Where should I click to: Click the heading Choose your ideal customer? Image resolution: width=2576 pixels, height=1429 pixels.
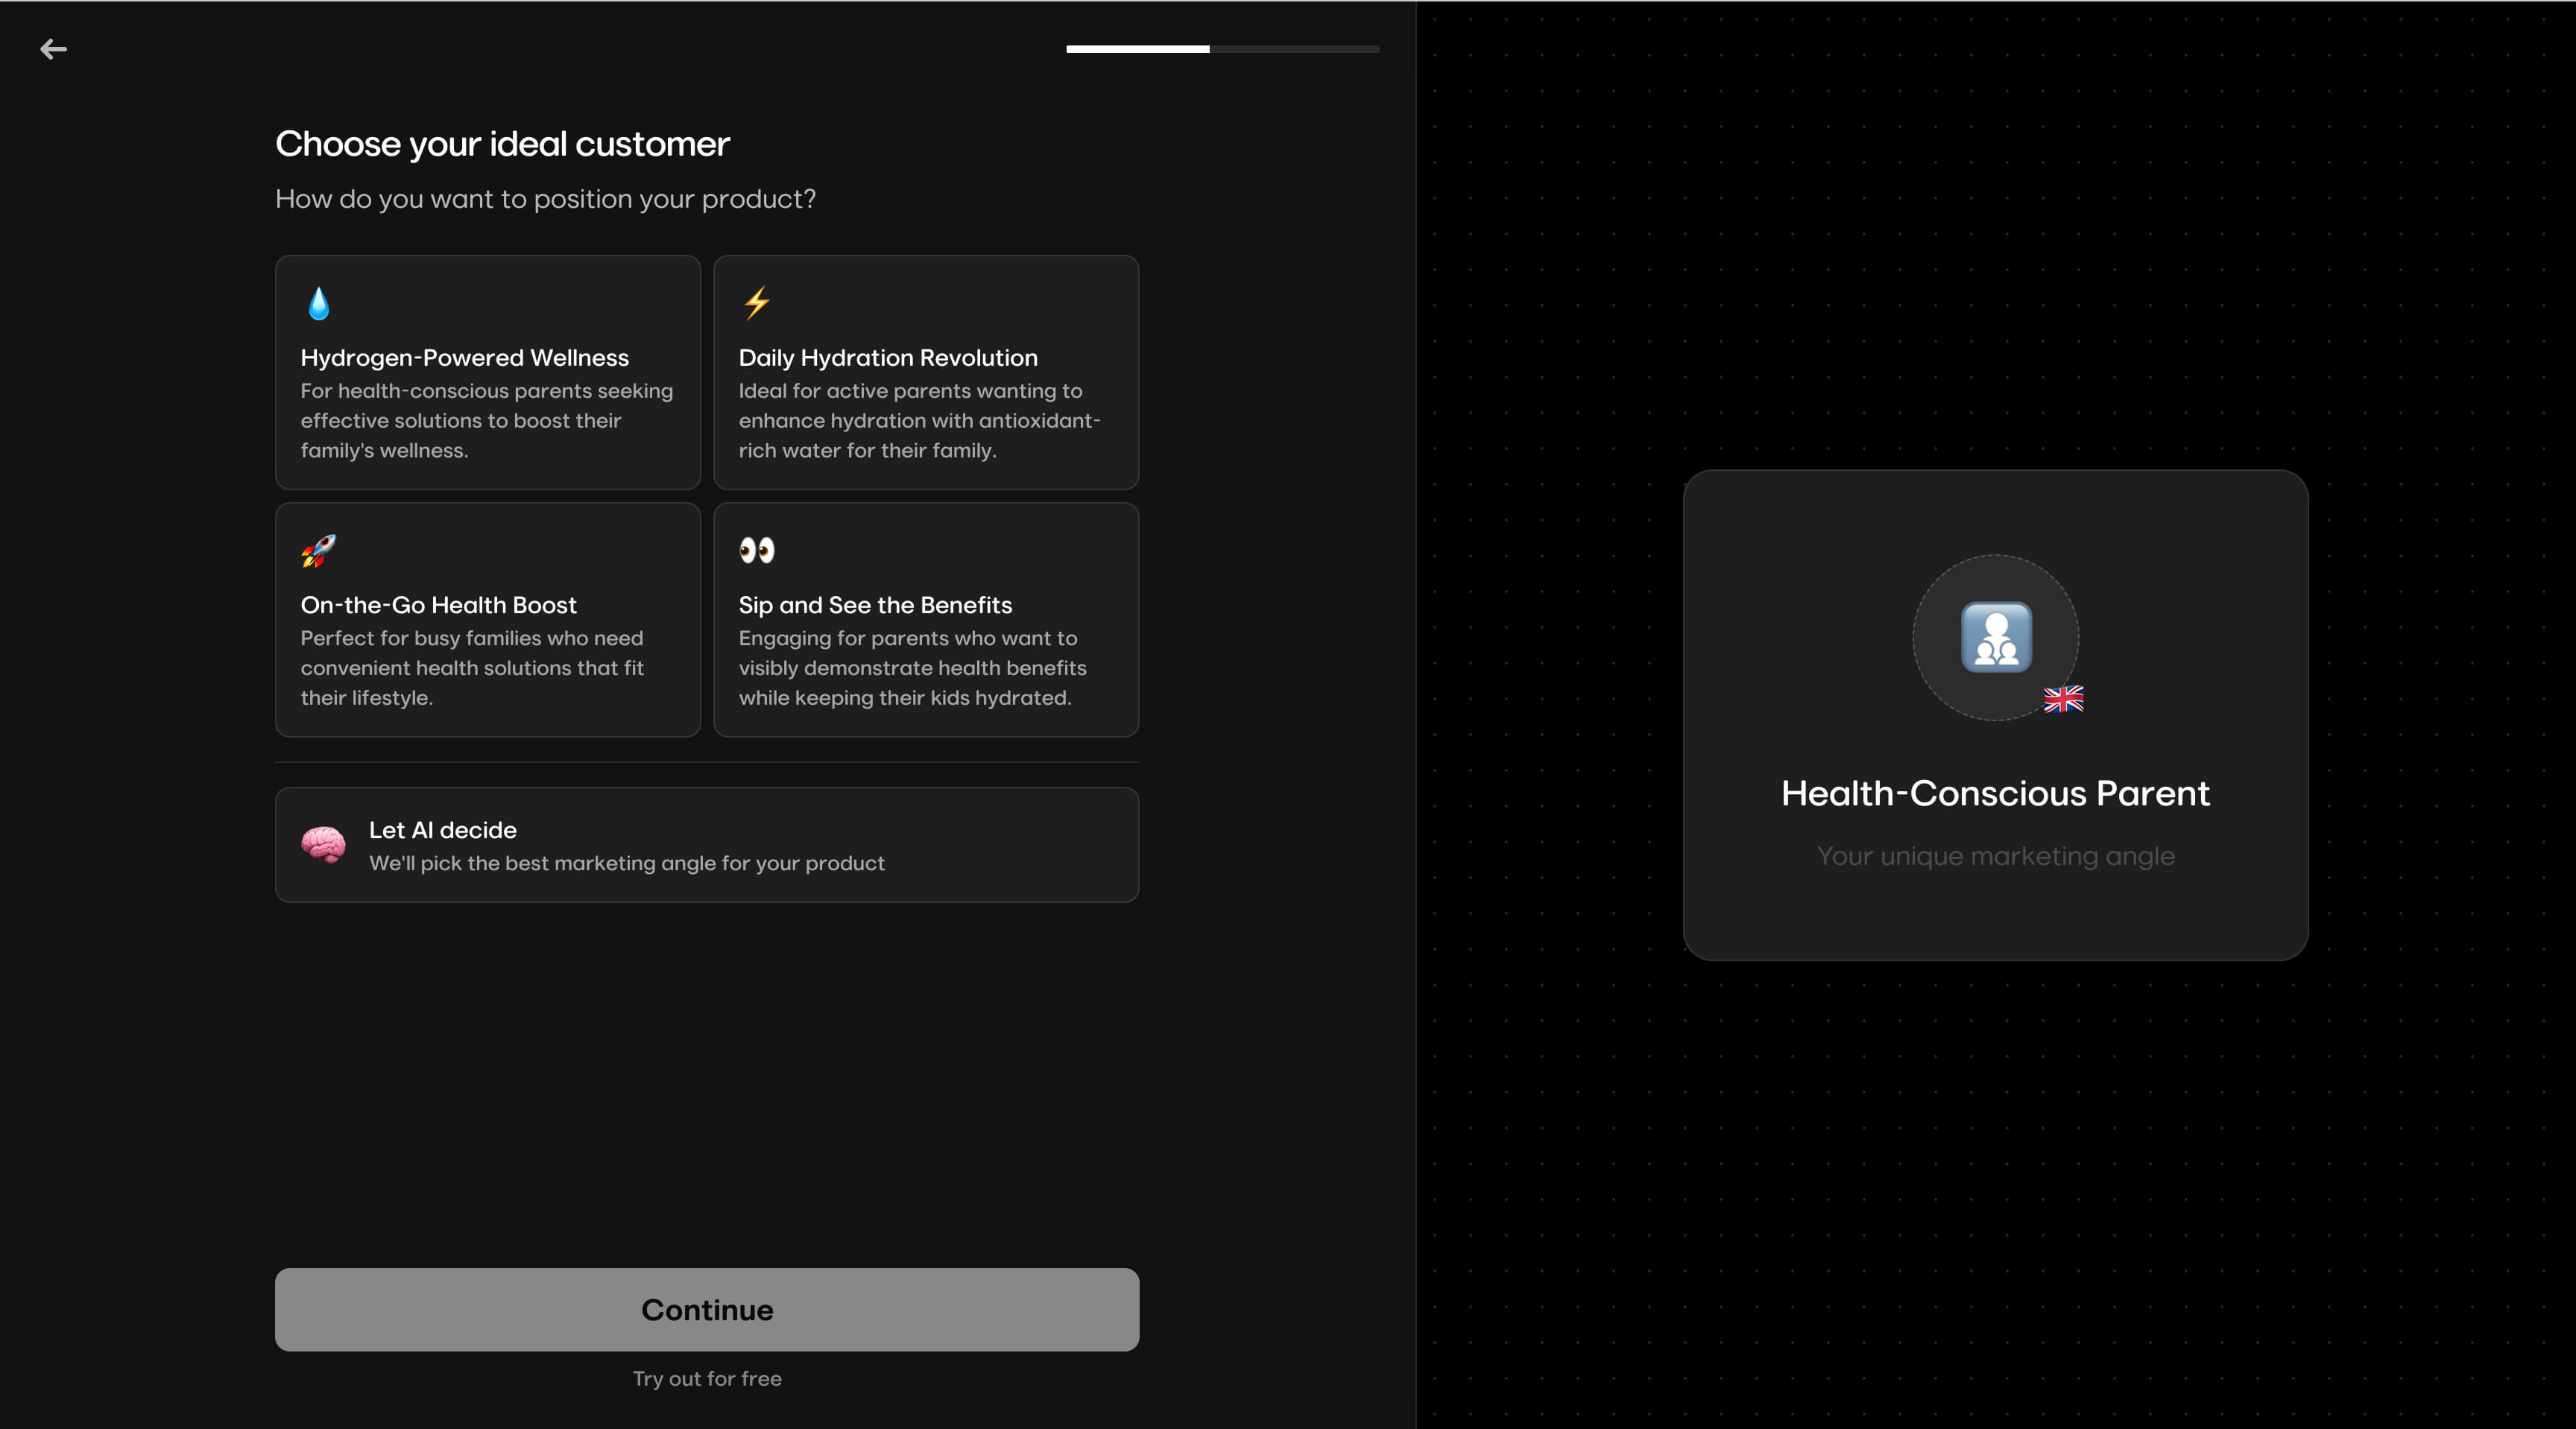coord(501,144)
